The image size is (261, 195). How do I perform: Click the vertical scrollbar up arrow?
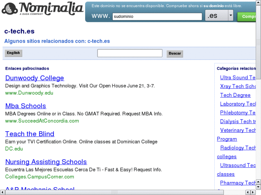coord(258,2)
